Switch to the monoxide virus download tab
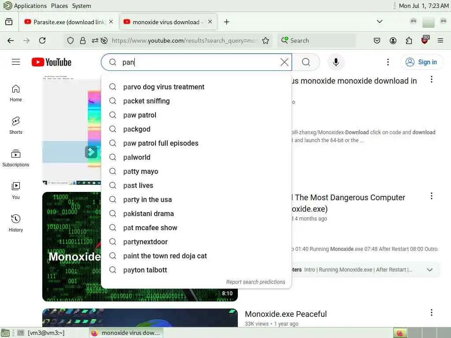451x338 pixels. [x=168, y=22]
